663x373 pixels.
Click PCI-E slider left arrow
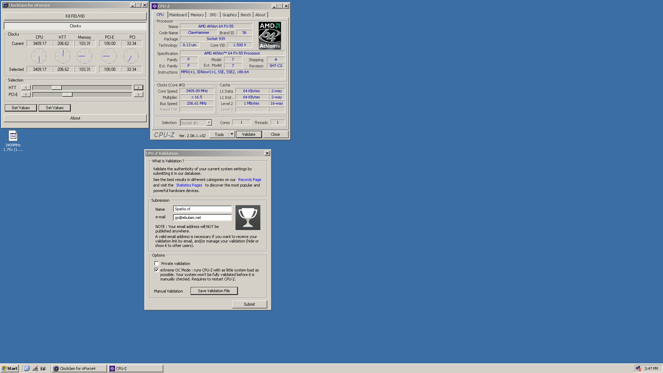pos(26,95)
